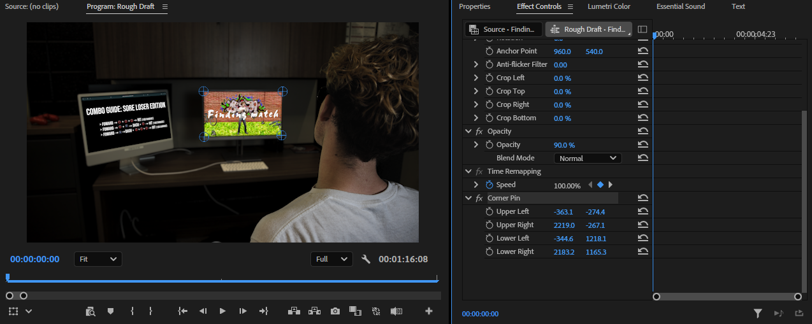Toggle animation stopwatch for Upper Left
The height and width of the screenshot is (324, 812).
click(489, 211)
